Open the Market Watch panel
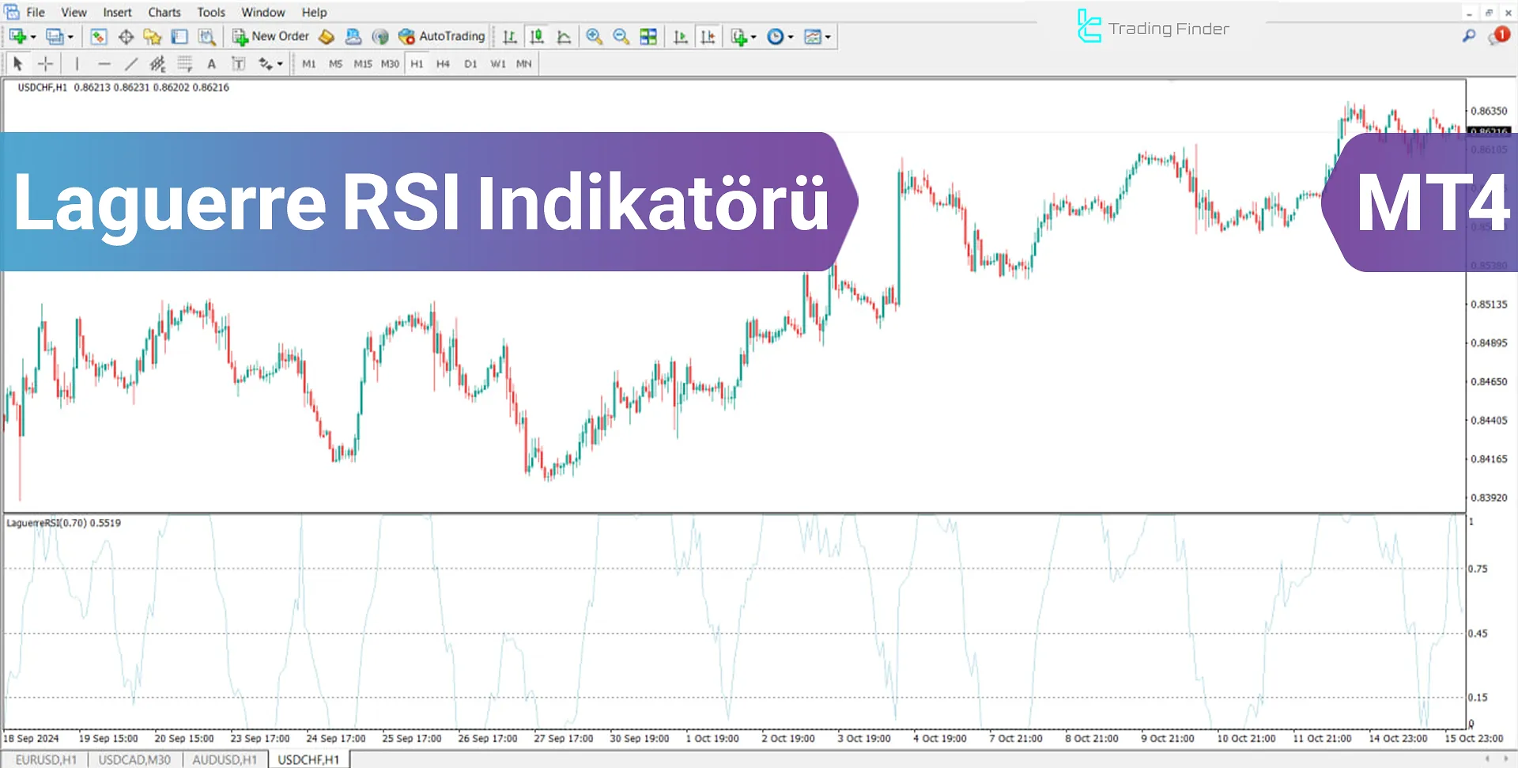1518x768 pixels. 98,36
